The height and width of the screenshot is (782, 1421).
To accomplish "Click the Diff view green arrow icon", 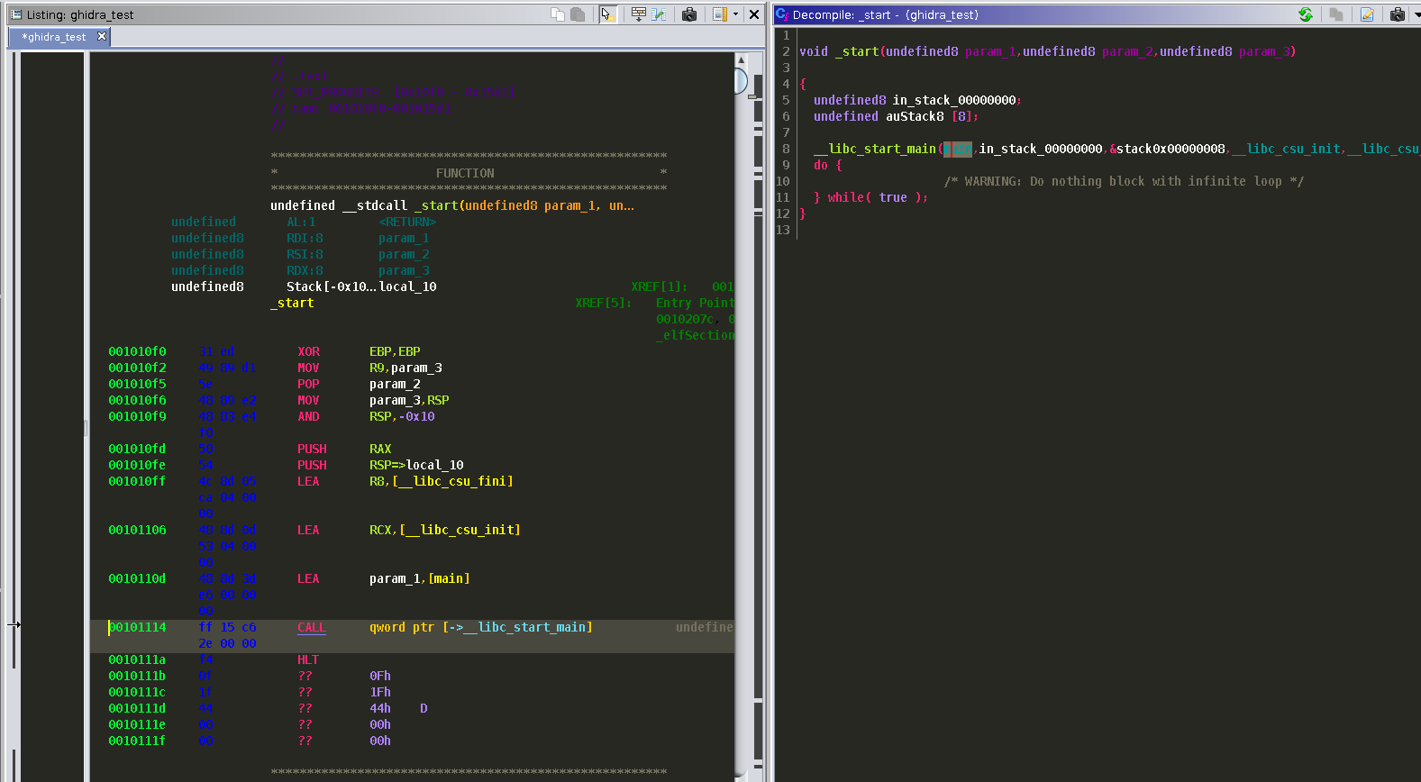I will click(x=659, y=14).
